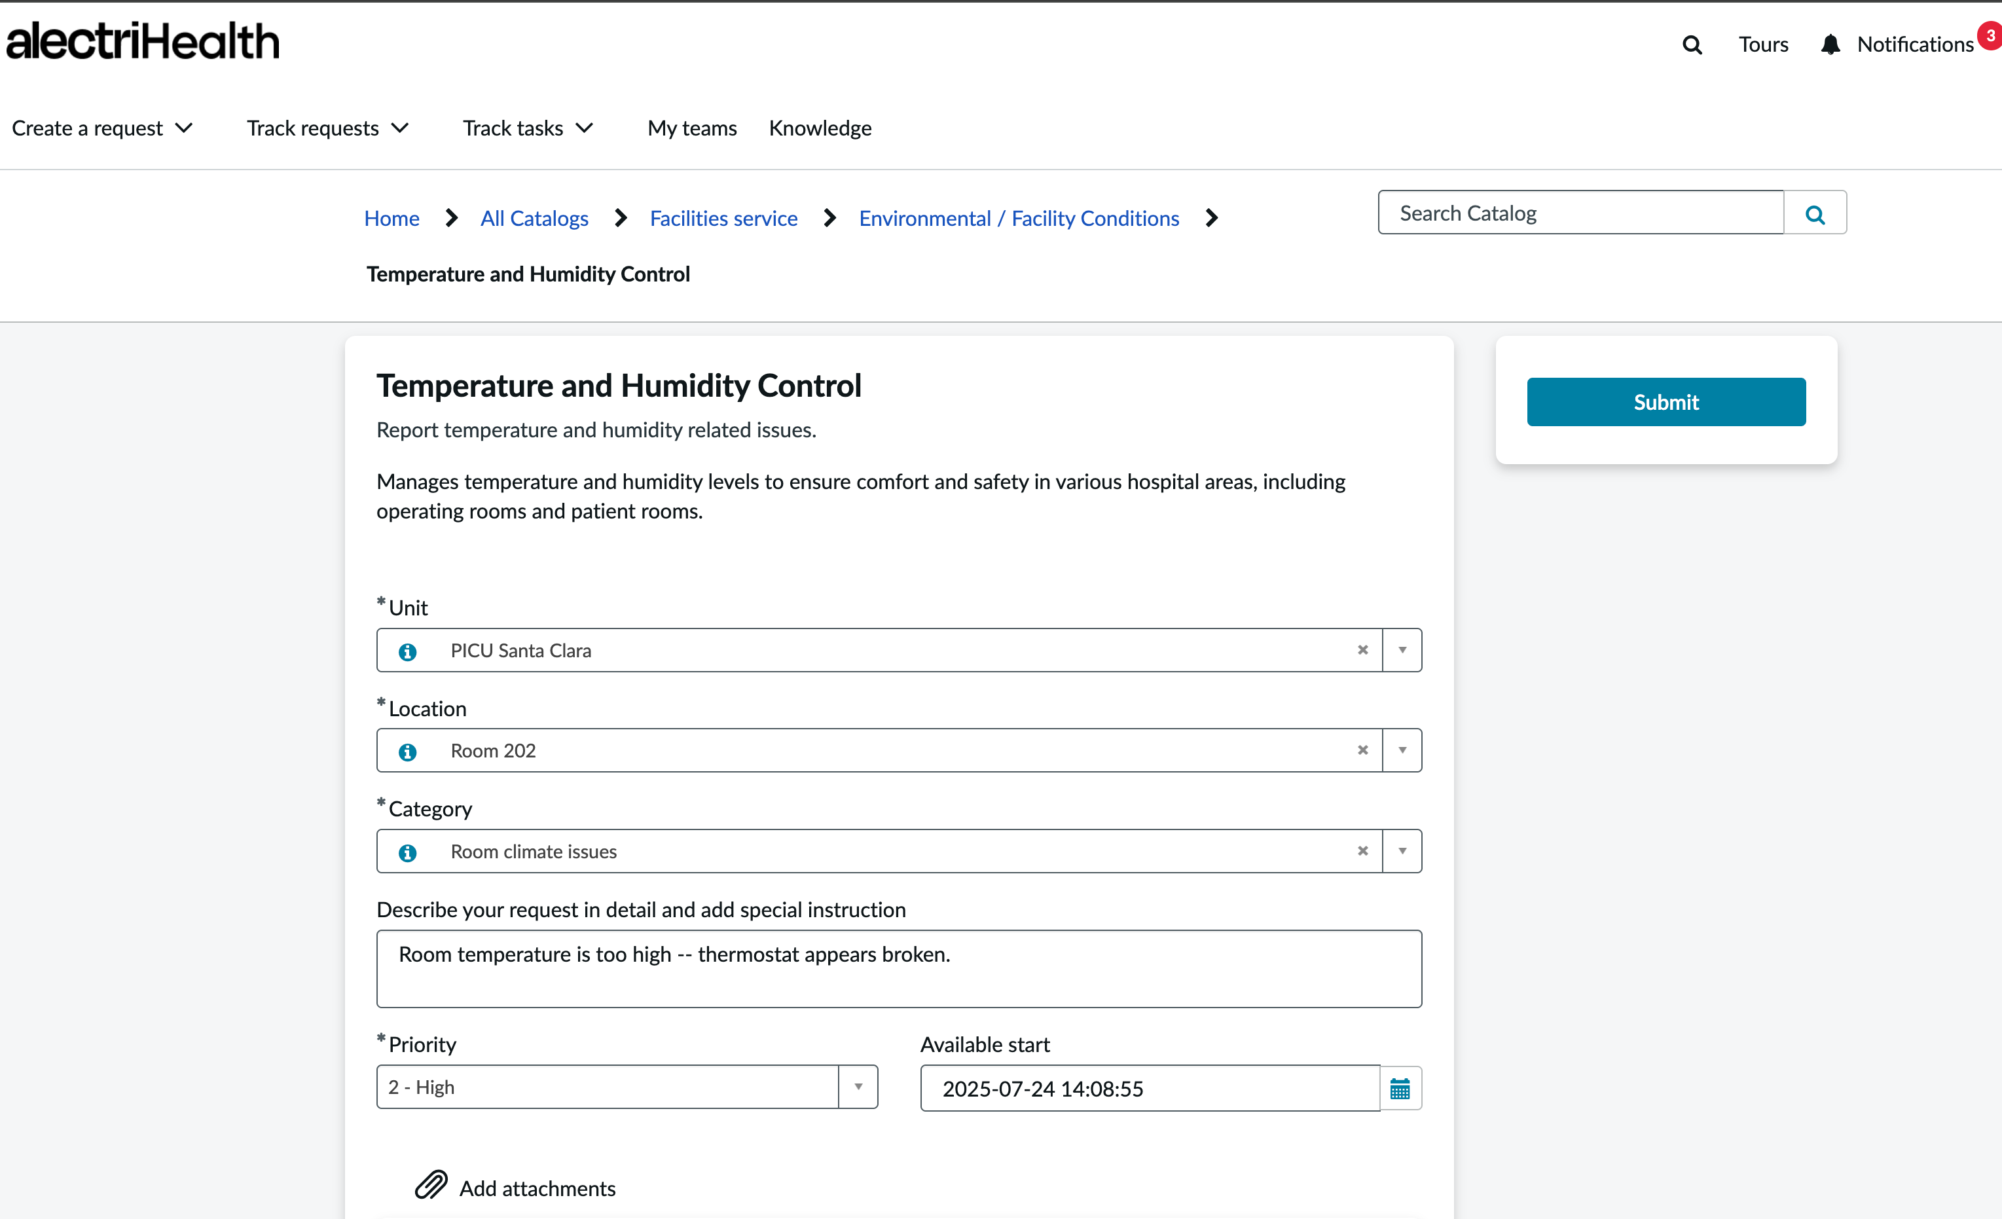
Task: Click the alectriHealth logo
Action: 142,41
